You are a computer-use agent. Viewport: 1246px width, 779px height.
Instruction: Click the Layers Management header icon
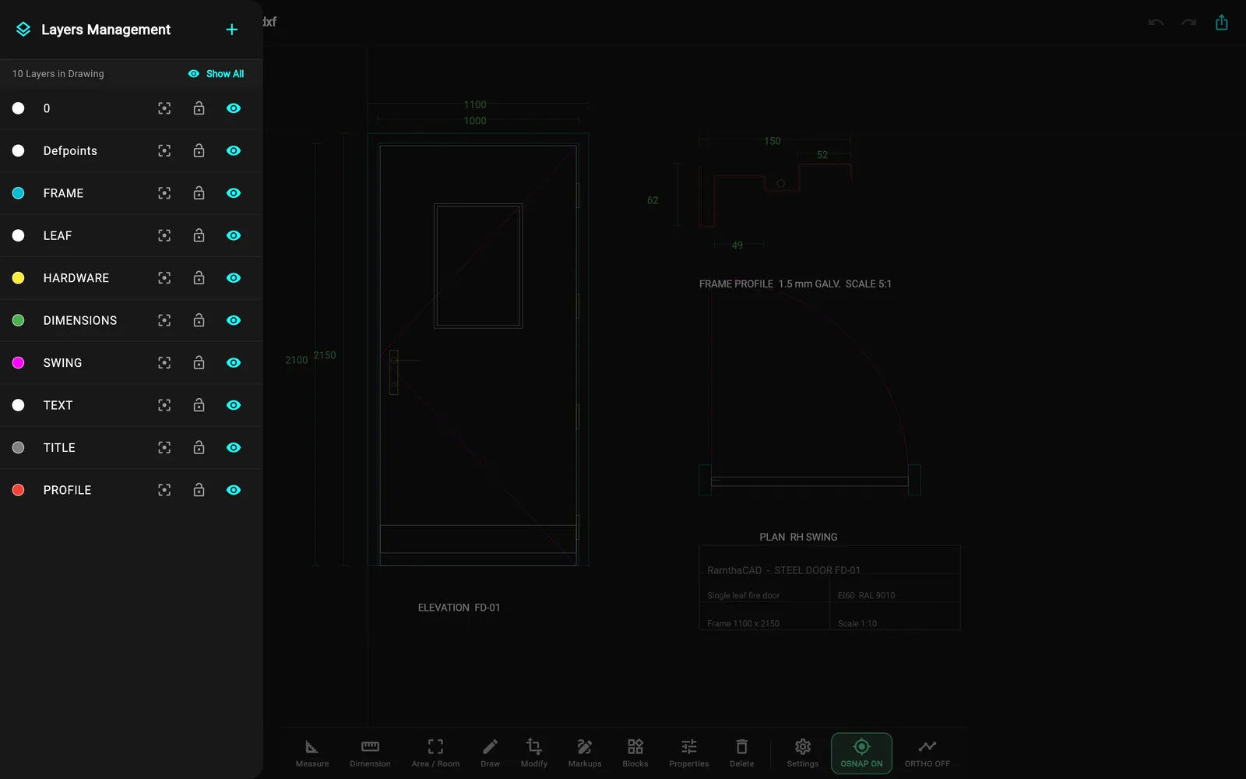tap(23, 30)
